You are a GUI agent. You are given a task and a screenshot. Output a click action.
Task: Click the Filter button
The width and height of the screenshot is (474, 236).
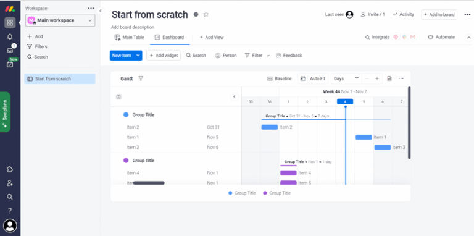coord(253,56)
